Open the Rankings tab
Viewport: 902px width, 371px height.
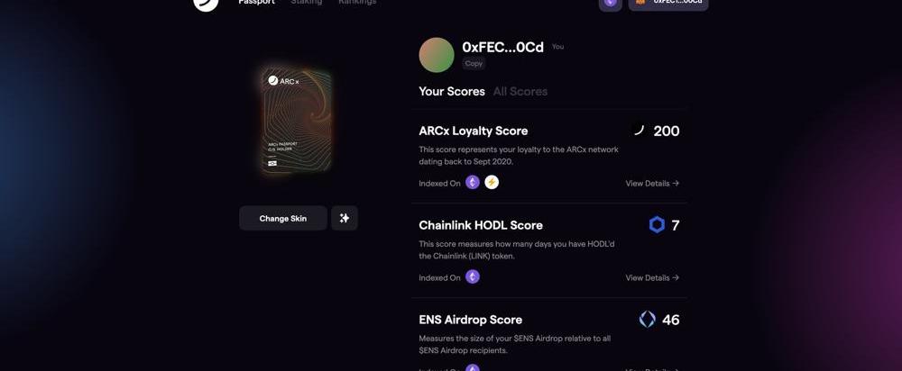pos(357,3)
